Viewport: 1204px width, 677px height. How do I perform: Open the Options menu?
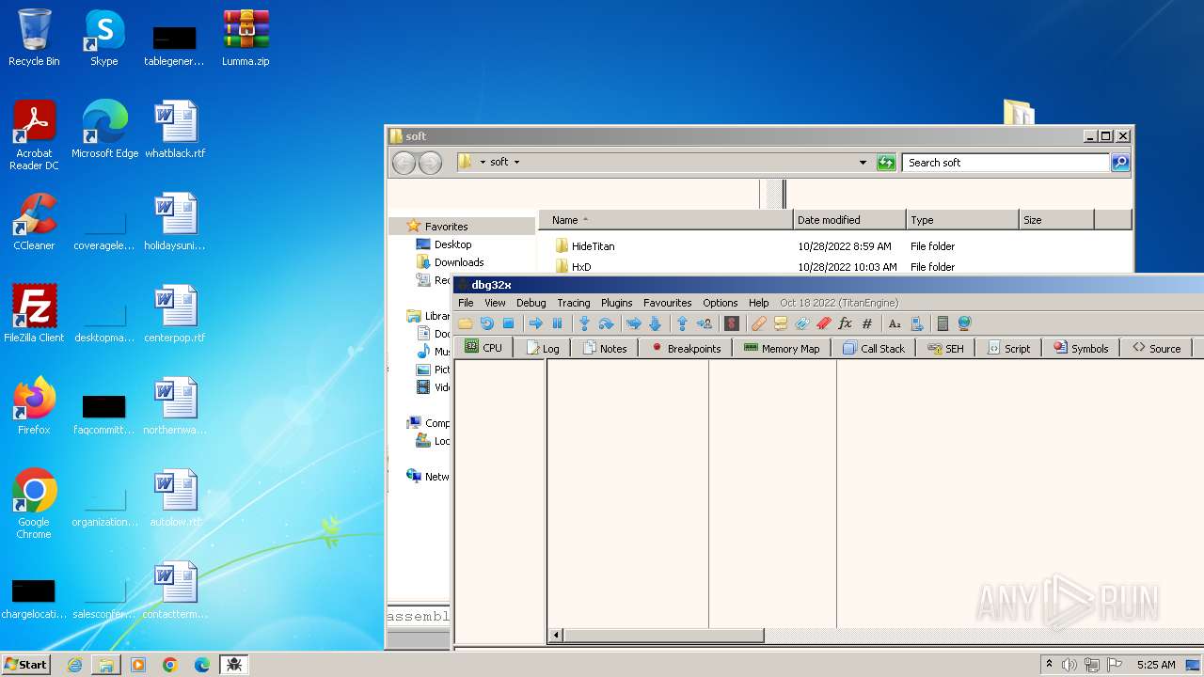720,303
